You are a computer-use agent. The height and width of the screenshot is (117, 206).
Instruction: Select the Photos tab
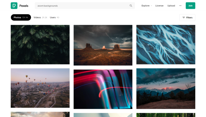pos(21,17)
